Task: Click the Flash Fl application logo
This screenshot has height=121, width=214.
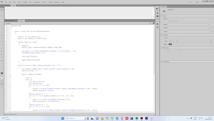Action: pyautogui.click(x=2, y=2)
